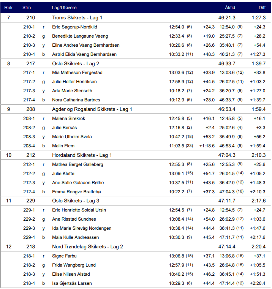Select Agder og Rogaland Skikrets - Lag 1
The image size is (272, 289).
(x=92, y=109)
